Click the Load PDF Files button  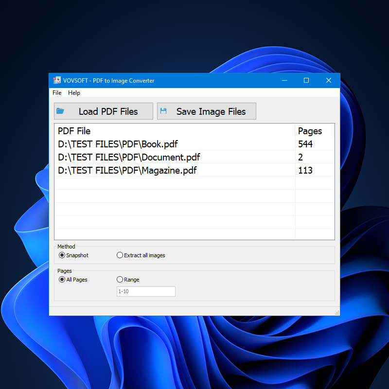[x=103, y=111]
